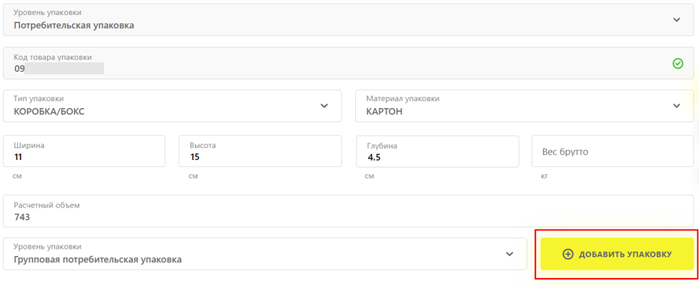Screen dimensions: 699x288
Task: Click the 'Ширина' width field
Action: tap(84, 151)
